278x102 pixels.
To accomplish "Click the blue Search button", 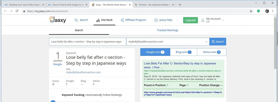I will coord(218,42).
